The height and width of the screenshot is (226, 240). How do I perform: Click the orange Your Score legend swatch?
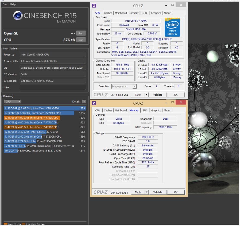point(5,224)
